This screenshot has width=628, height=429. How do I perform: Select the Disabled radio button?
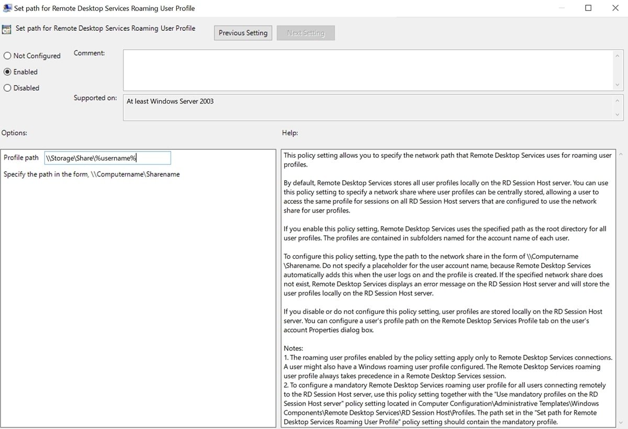pos(7,88)
